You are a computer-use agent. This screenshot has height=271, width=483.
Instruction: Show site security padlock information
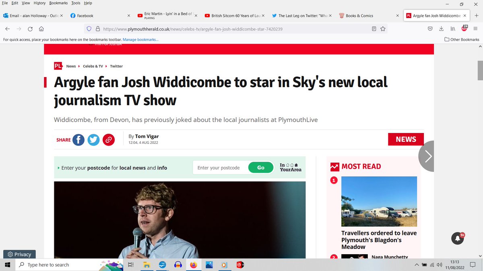[97, 29]
